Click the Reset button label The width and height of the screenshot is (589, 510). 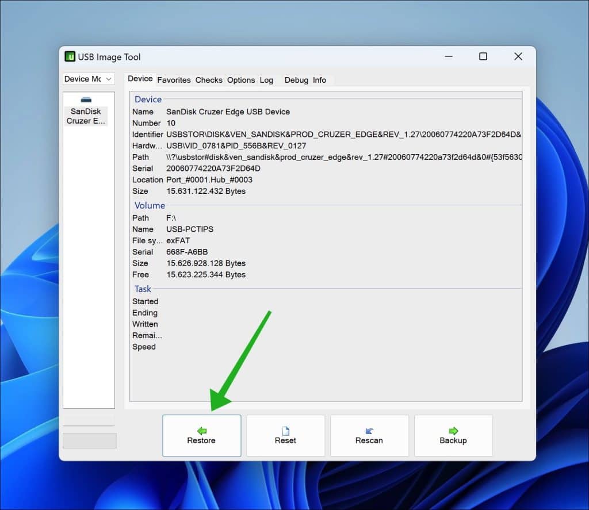285,440
